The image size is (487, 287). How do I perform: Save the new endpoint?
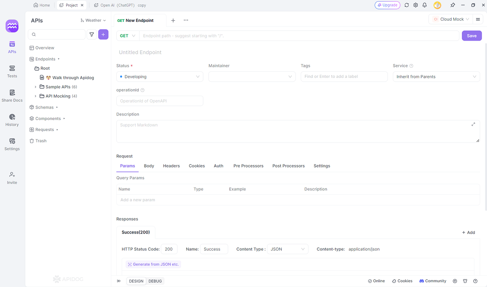click(471, 36)
